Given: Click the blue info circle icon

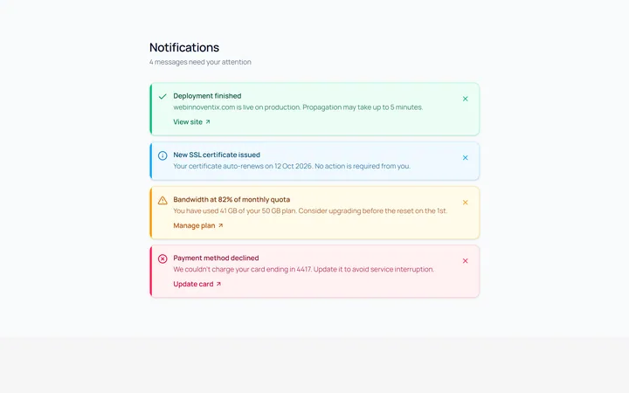Looking at the screenshot, I should tap(162, 155).
